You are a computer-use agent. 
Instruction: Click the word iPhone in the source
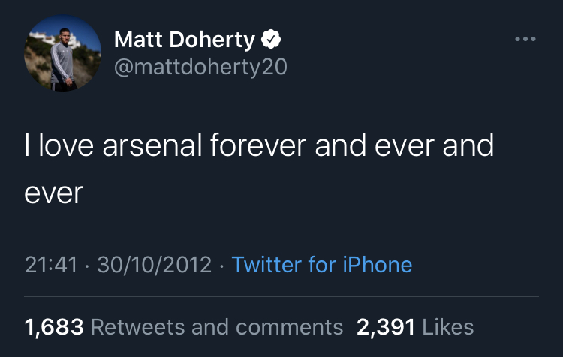coord(378,265)
